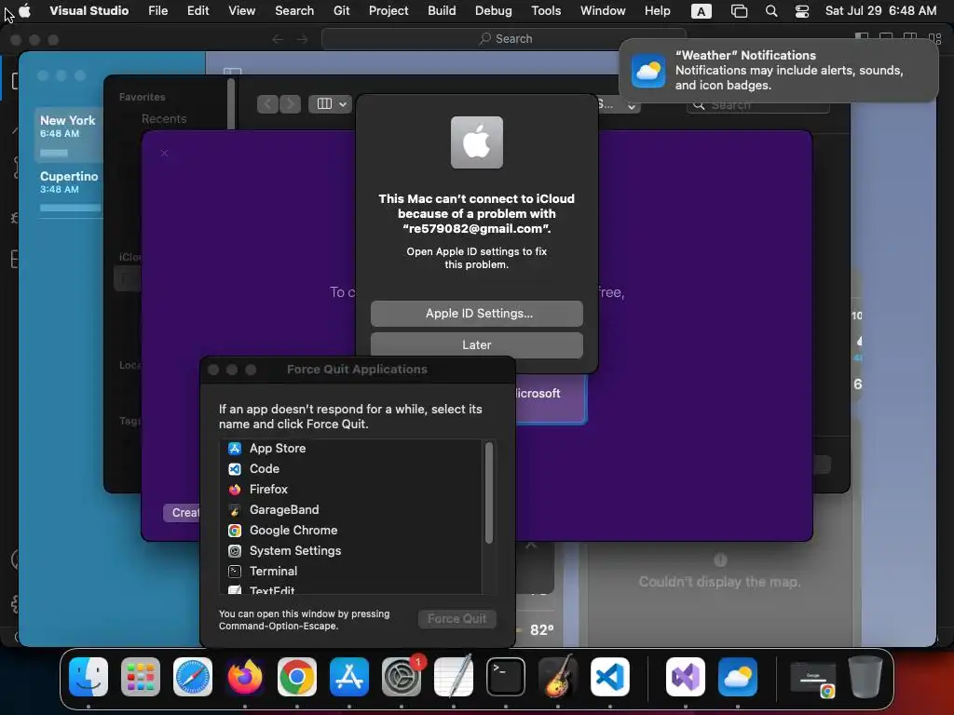The height and width of the screenshot is (715, 954).
Task: Open the App Store Dock icon
Action: pyautogui.click(x=349, y=677)
